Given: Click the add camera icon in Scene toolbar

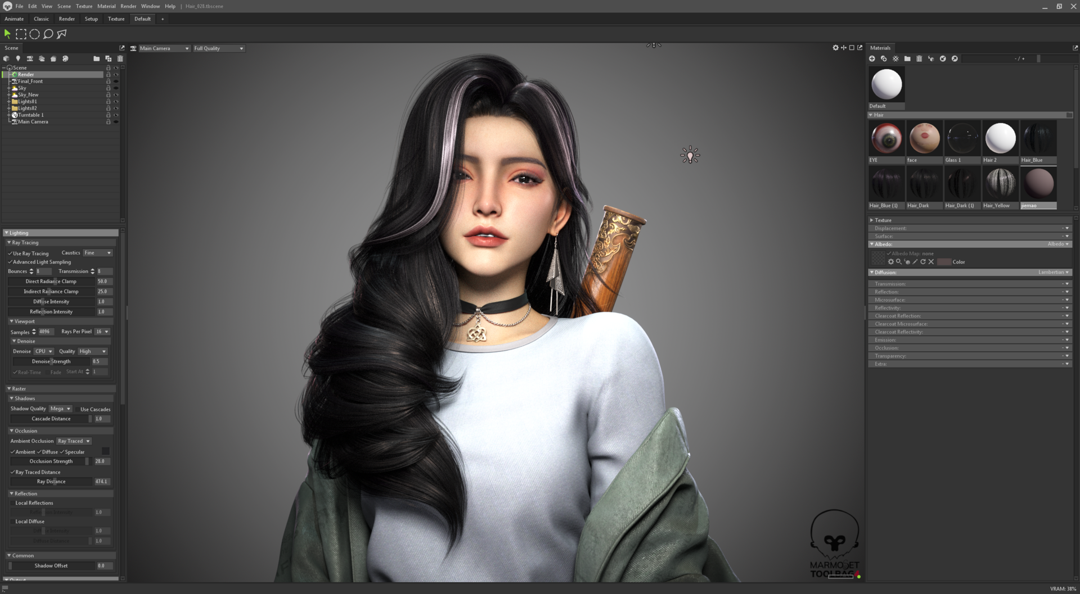Looking at the screenshot, I should coord(30,58).
